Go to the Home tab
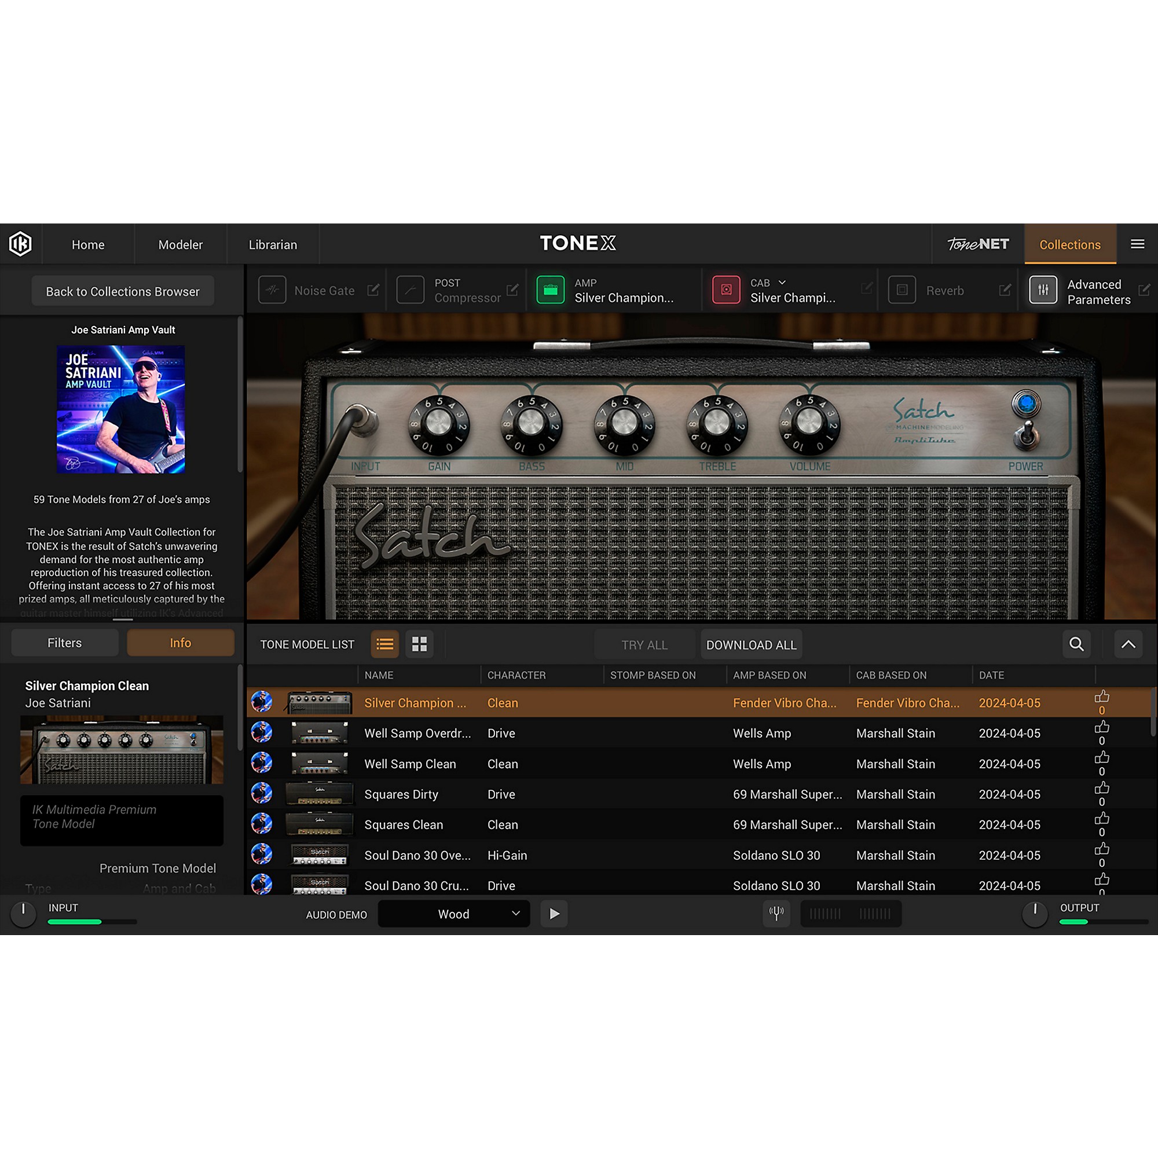This screenshot has width=1158, height=1158. [88, 244]
